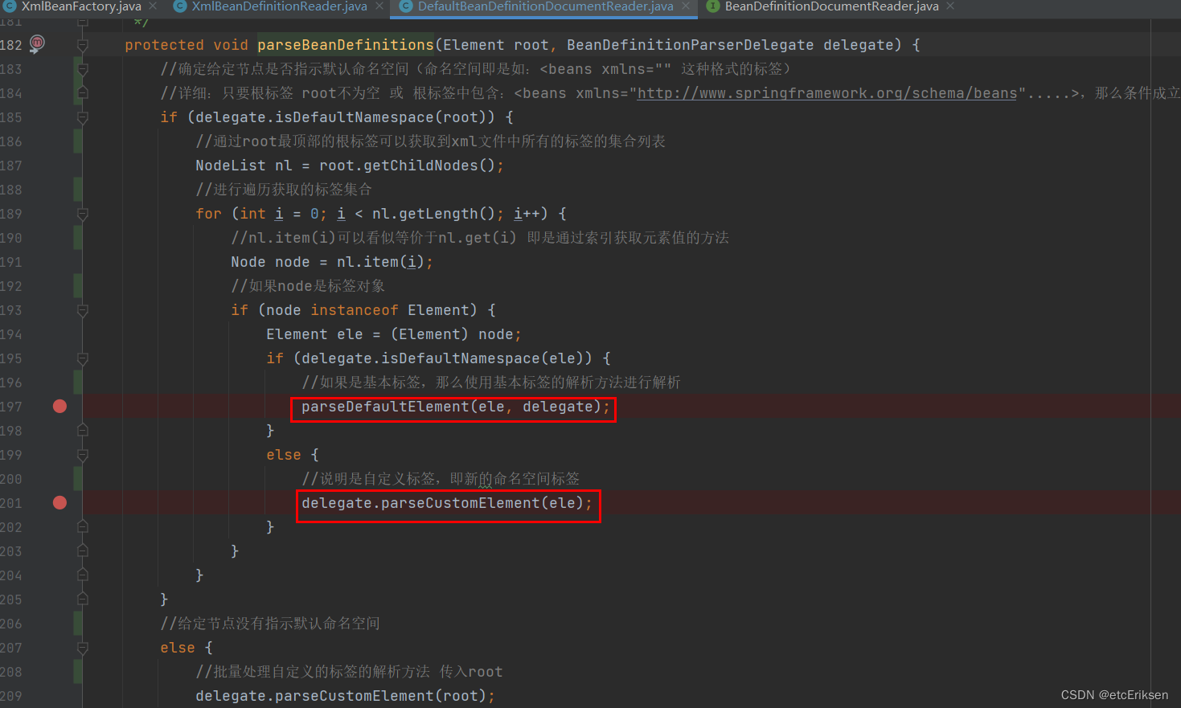Click delegate.parseCustomElement(root) on line 209

[341, 696]
